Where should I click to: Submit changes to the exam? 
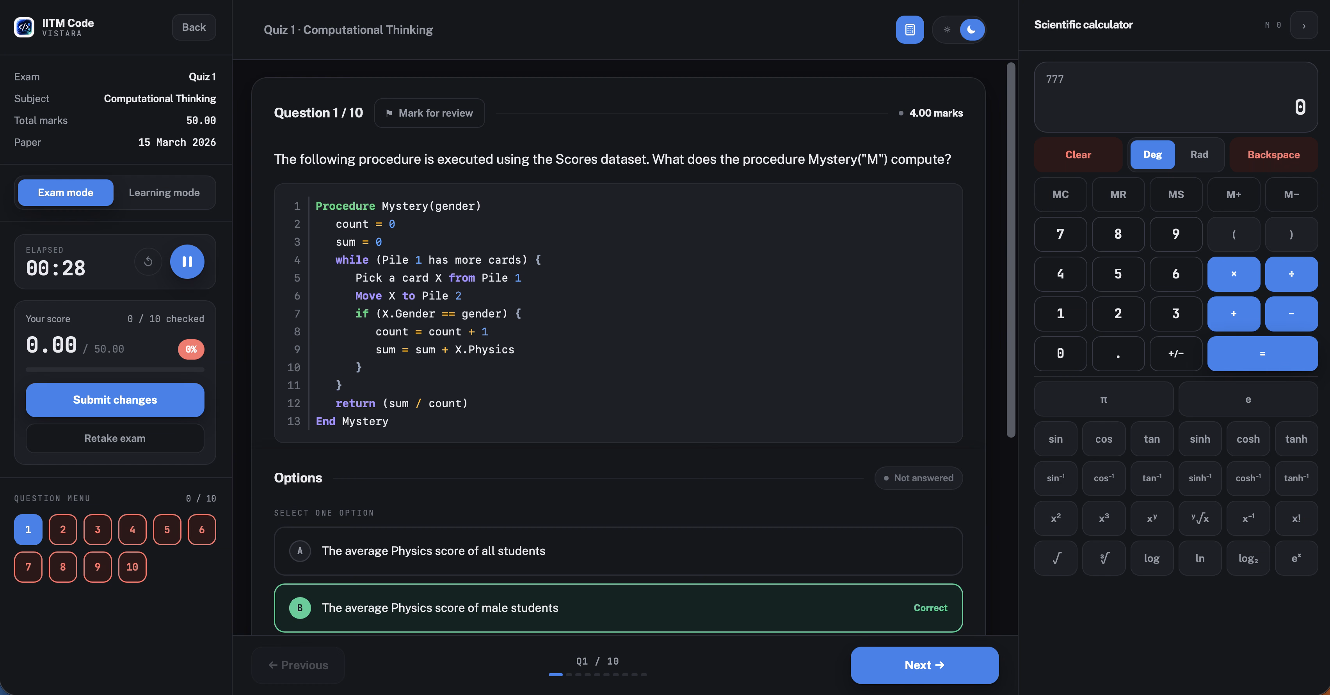(115, 400)
